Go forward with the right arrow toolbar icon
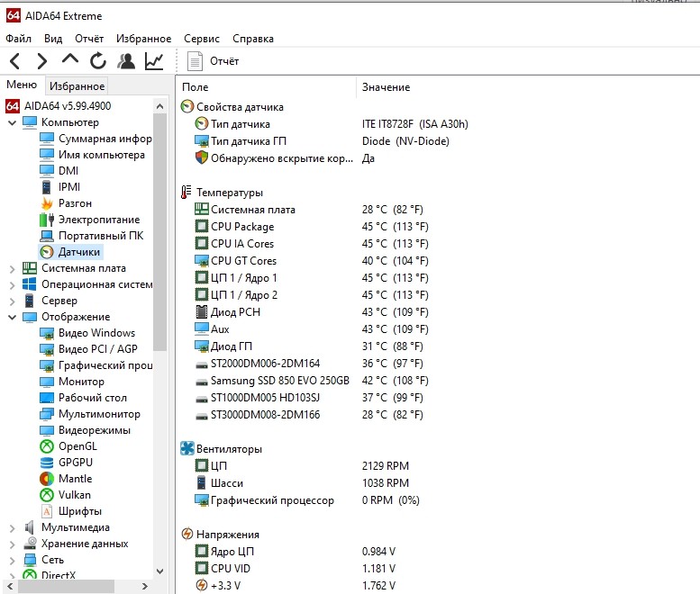Viewport: 700px width, 594px height. tap(42, 61)
